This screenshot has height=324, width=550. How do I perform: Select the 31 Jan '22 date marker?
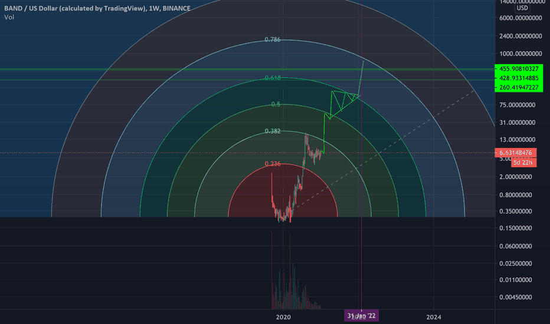pos(361,316)
